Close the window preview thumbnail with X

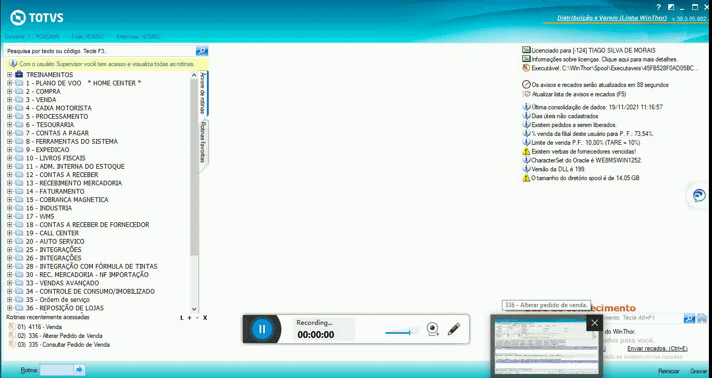(594, 323)
